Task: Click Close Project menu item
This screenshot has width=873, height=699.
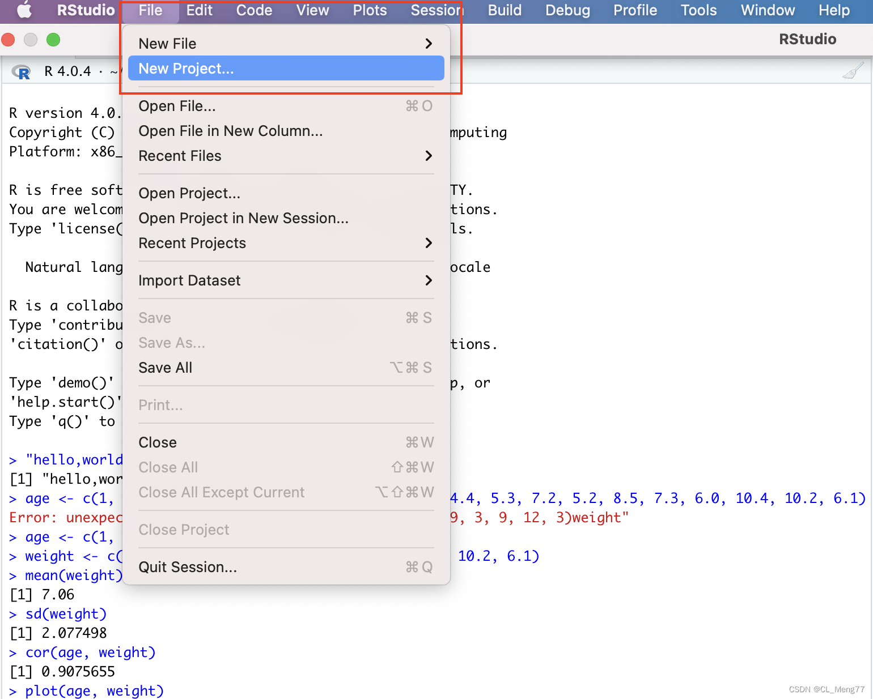Action: (x=286, y=530)
